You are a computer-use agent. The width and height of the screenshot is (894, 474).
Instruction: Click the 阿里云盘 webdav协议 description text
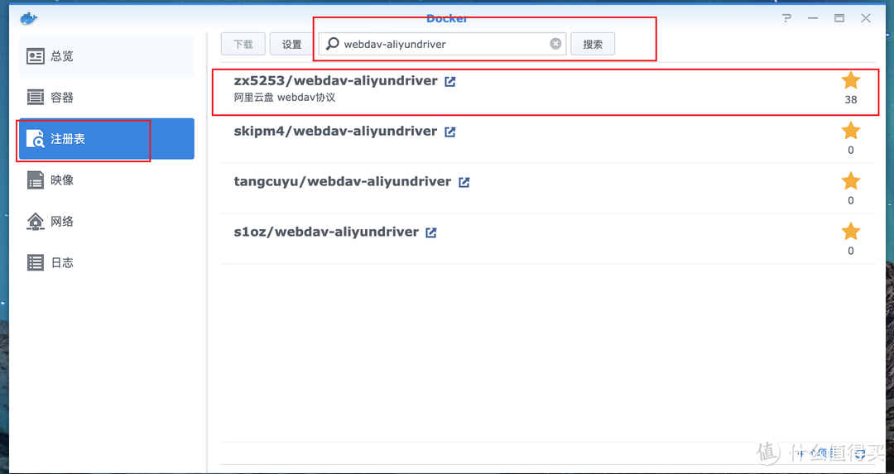(285, 98)
